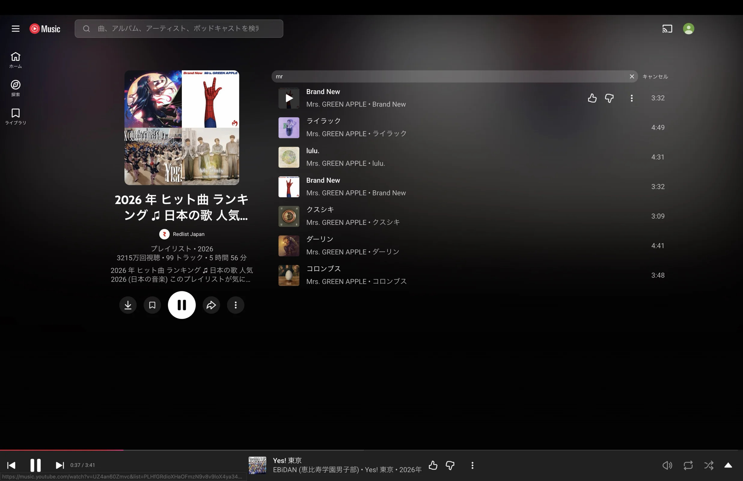Open the Redlist Japan channel link
Image resolution: width=743 pixels, height=481 pixels.
pyautogui.click(x=188, y=234)
